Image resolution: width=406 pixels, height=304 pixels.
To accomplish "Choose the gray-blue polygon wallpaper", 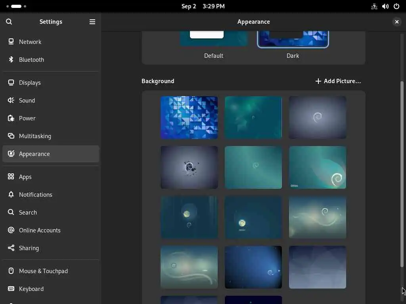I will pos(318,267).
